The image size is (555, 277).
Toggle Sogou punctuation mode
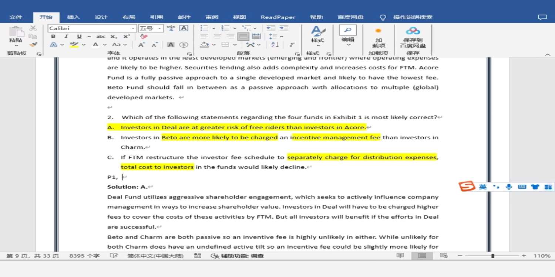[496, 187]
